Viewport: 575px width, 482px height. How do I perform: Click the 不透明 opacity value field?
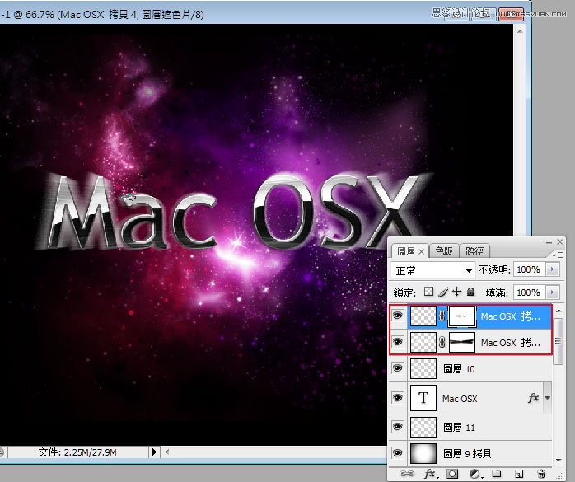coord(530,270)
